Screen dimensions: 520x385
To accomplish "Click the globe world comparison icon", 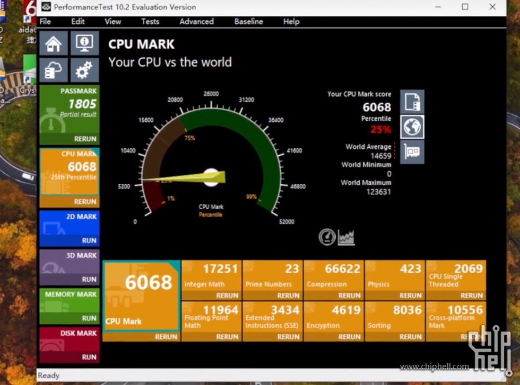I will [x=412, y=127].
